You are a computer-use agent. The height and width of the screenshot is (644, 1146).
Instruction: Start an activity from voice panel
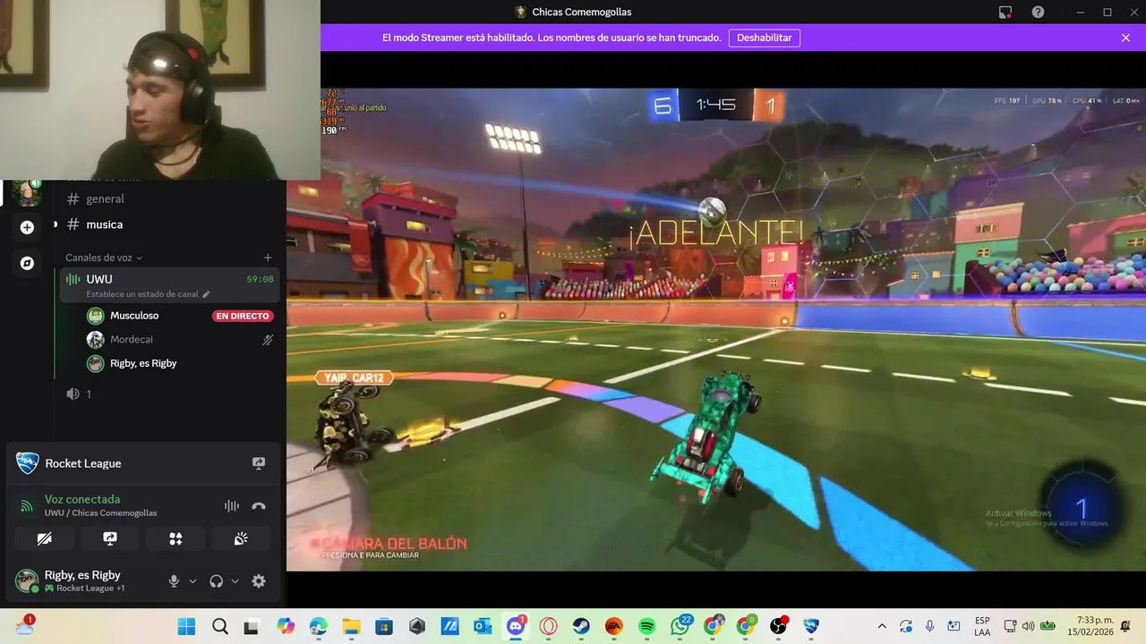point(176,538)
